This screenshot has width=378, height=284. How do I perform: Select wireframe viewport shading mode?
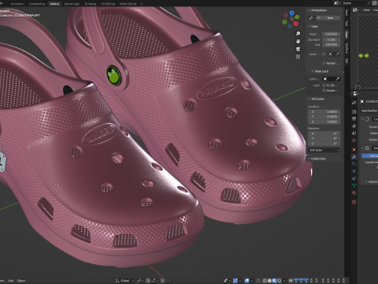click(x=265, y=281)
